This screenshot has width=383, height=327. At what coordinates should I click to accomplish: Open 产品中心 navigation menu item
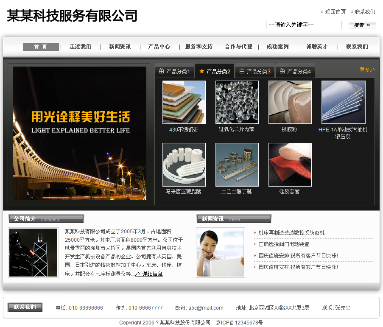[x=159, y=47]
